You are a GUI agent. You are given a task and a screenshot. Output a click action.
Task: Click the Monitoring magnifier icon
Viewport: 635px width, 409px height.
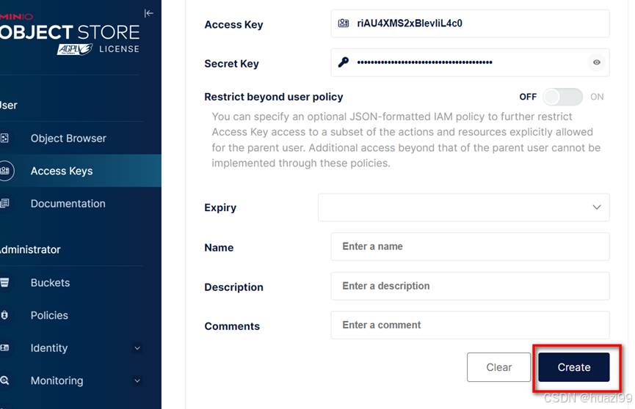pyautogui.click(x=5, y=380)
